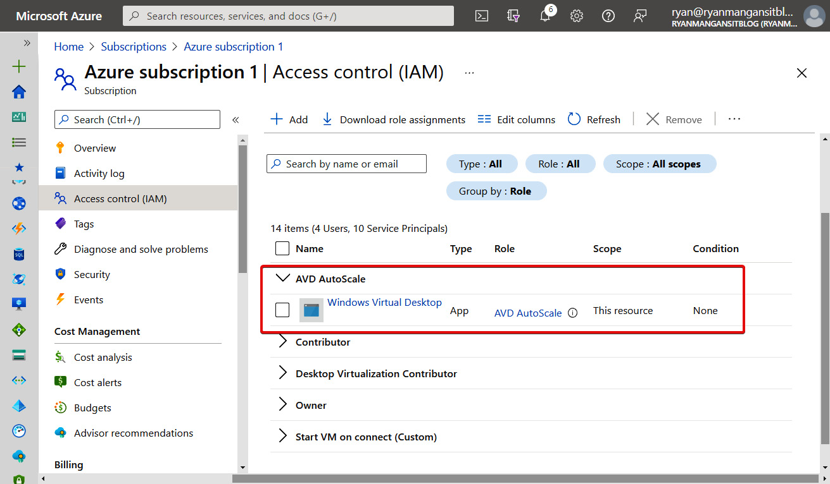This screenshot has width=830, height=484.
Task: Open Monitor gauge icon in sidebar
Action: (19, 431)
